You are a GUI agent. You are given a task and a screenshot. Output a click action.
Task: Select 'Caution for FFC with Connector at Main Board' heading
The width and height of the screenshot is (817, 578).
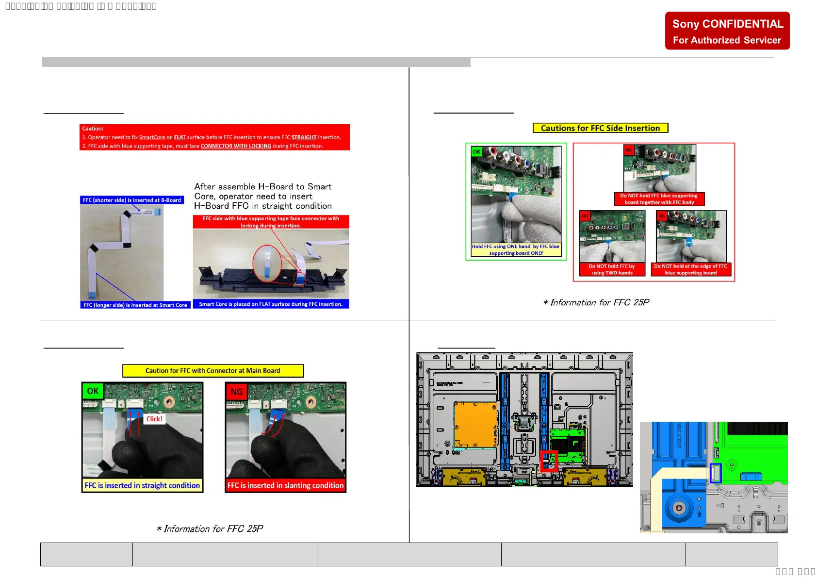[212, 371]
